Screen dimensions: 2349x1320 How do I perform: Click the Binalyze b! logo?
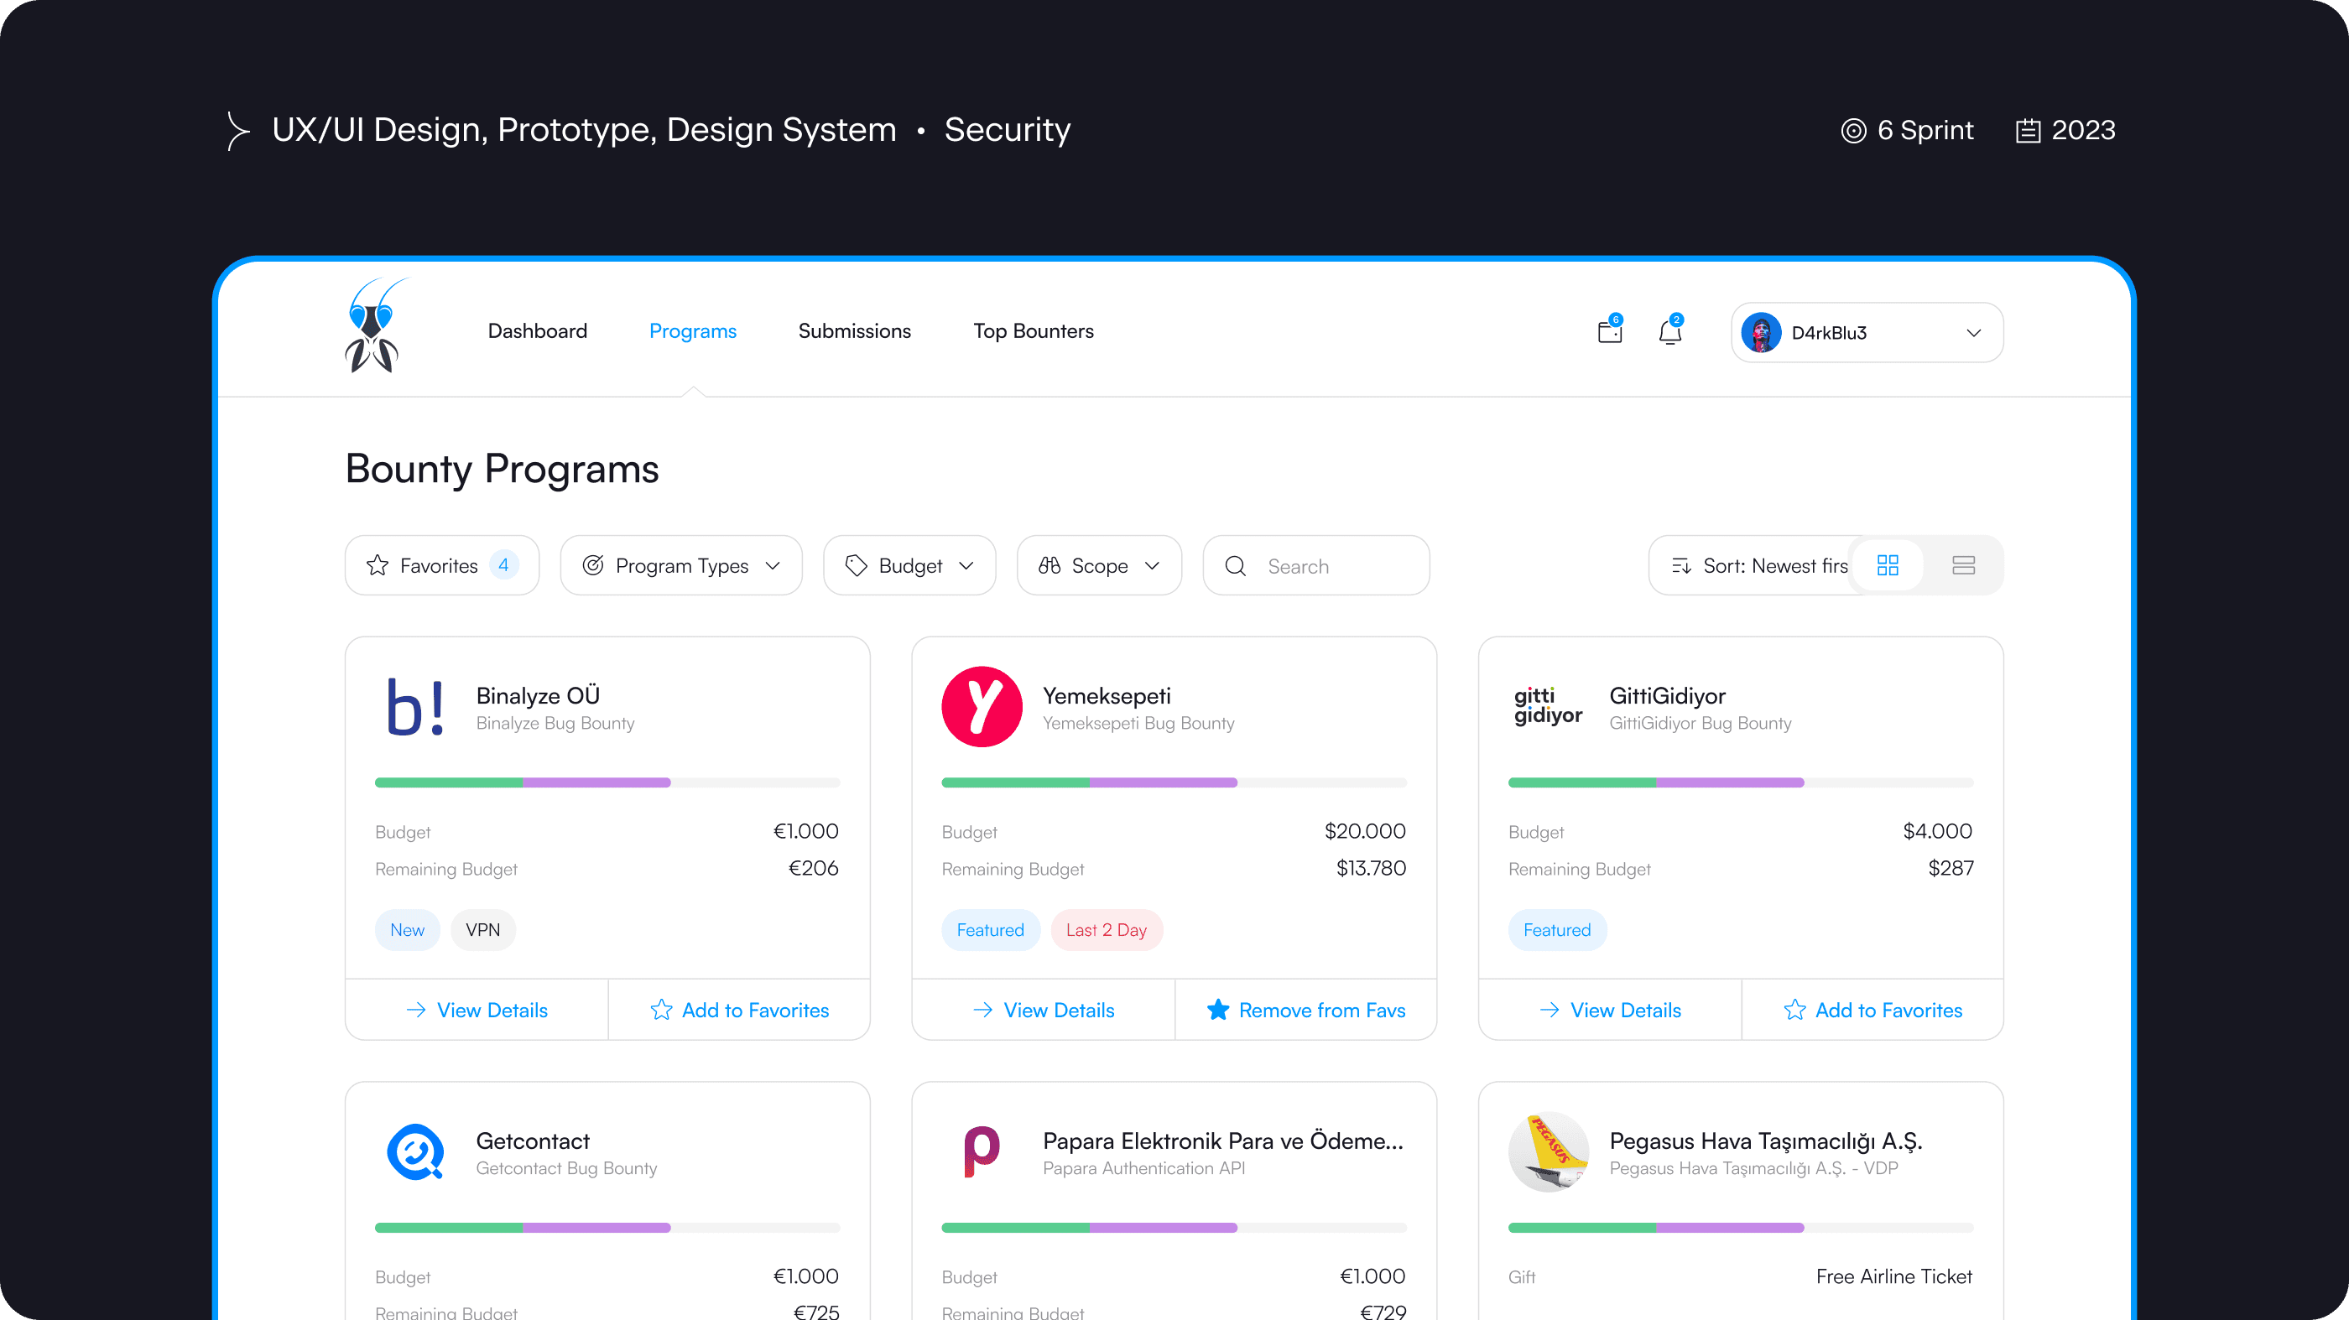point(415,706)
